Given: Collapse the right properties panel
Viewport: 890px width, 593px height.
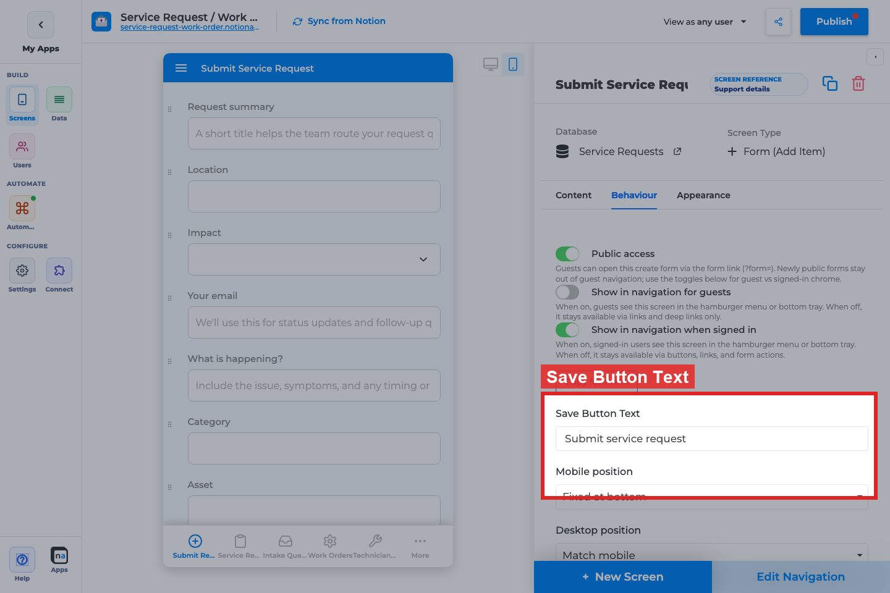Looking at the screenshot, I should 875,57.
